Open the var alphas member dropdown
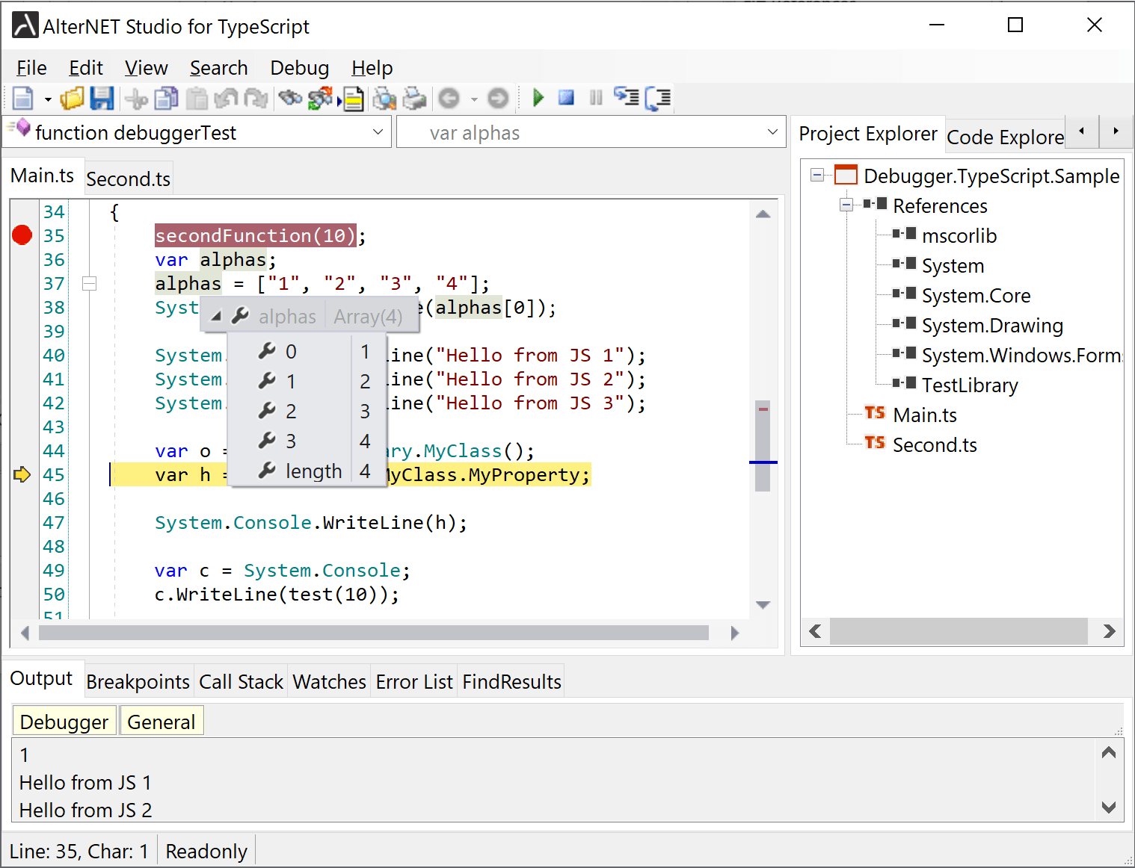This screenshot has height=868, width=1135. point(772,132)
